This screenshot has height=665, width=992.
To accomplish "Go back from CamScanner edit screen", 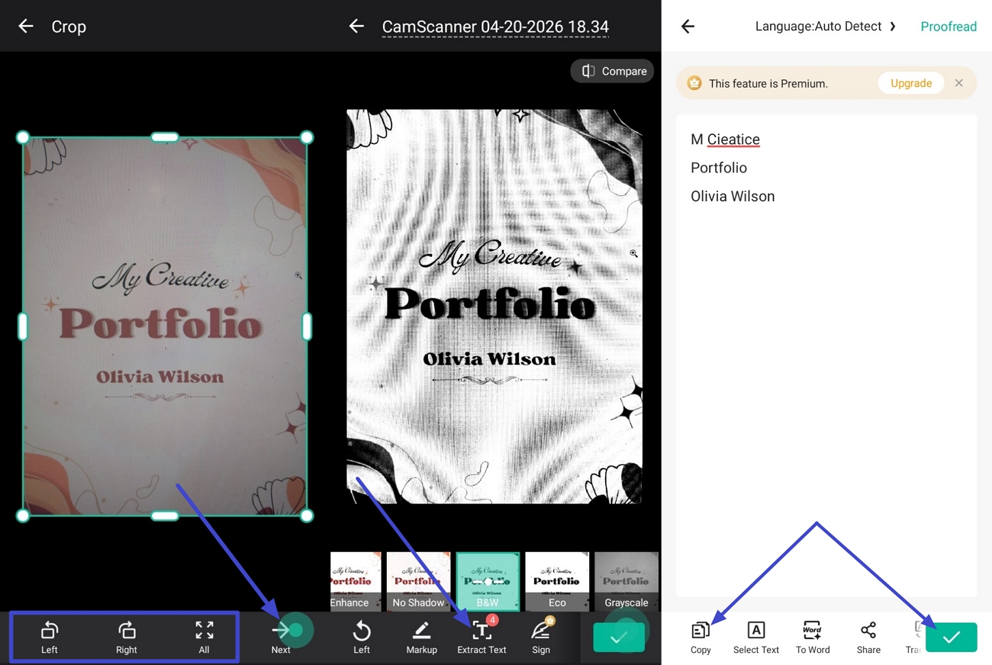I will point(356,26).
